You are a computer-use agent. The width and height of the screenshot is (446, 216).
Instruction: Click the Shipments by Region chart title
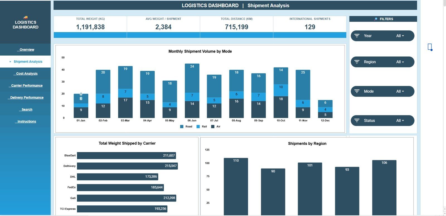pos(307,143)
